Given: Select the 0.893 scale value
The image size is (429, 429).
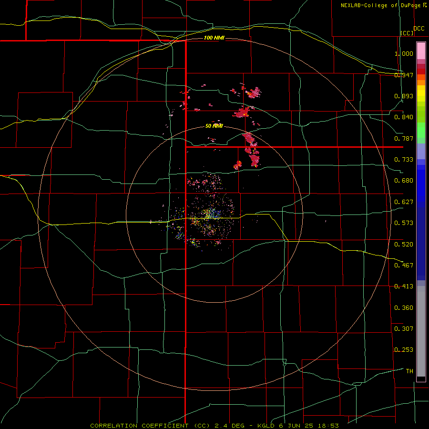Looking at the screenshot, I should 404,96.
